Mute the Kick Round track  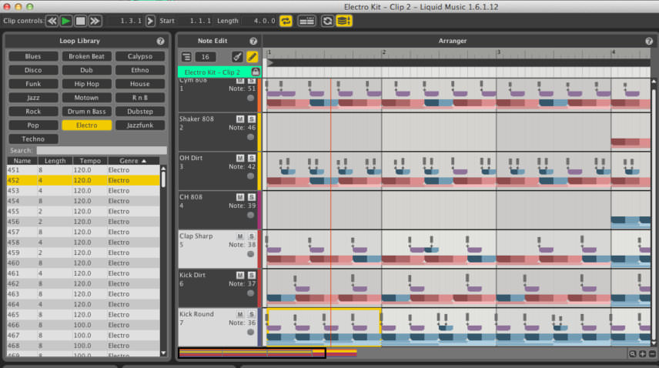(x=240, y=315)
